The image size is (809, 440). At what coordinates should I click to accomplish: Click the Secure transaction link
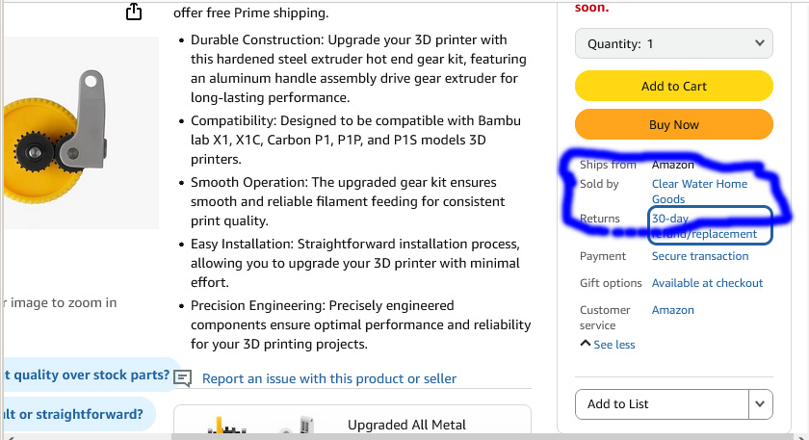click(x=699, y=256)
